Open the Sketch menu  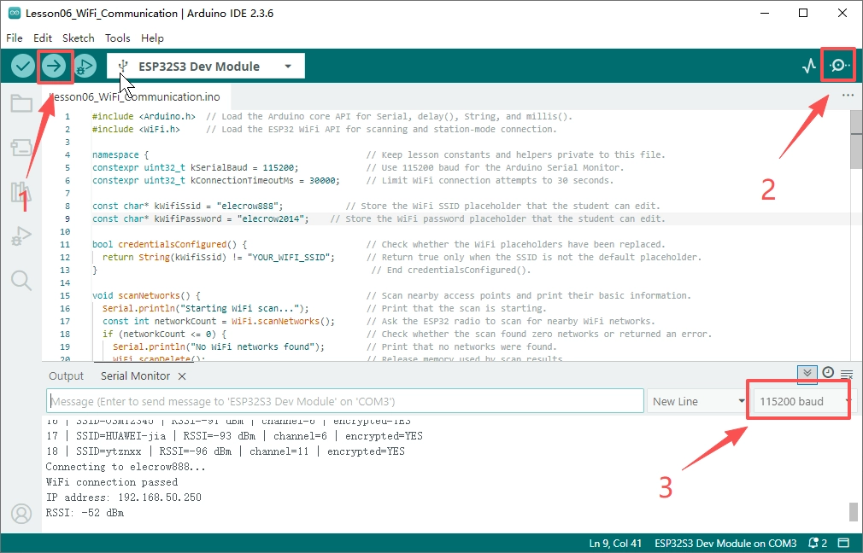[78, 38]
